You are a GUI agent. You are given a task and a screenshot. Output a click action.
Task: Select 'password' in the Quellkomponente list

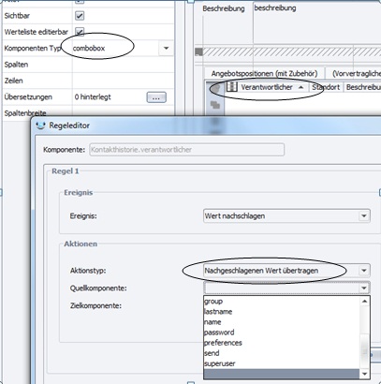click(x=219, y=332)
